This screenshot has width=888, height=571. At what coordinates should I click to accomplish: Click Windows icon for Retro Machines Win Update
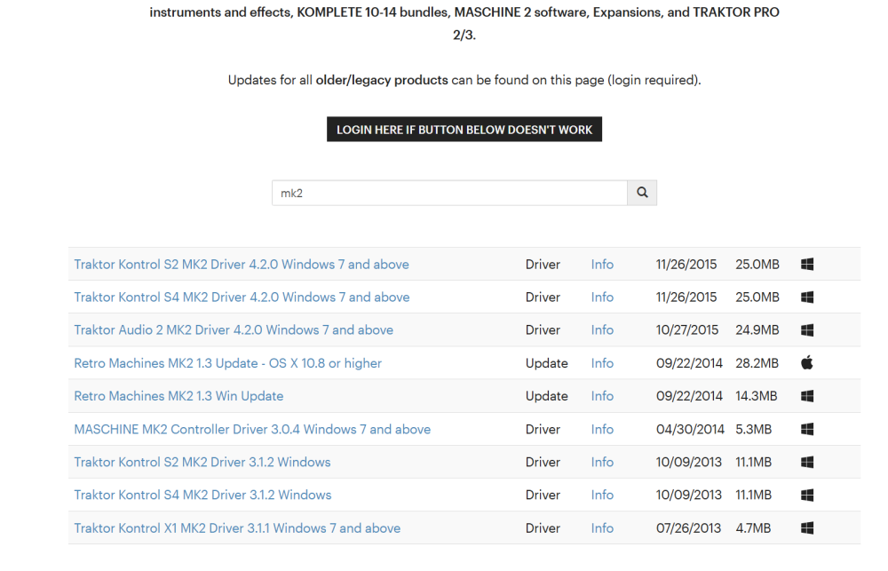click(x=807, y=396)
